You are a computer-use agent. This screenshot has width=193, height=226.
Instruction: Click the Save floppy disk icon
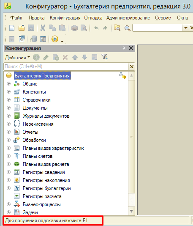click(x=31, y=28)
